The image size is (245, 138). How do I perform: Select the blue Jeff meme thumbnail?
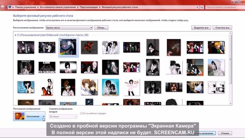point(26,87)
